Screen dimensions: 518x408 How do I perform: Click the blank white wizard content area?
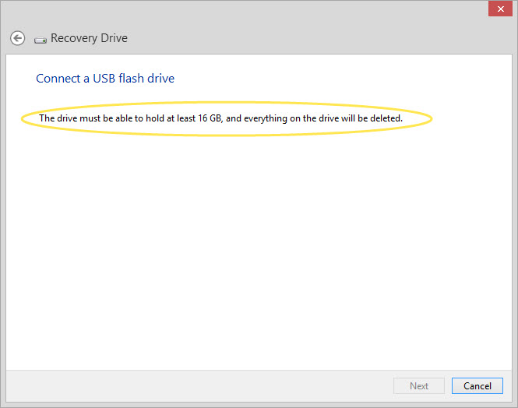point(257,249)
